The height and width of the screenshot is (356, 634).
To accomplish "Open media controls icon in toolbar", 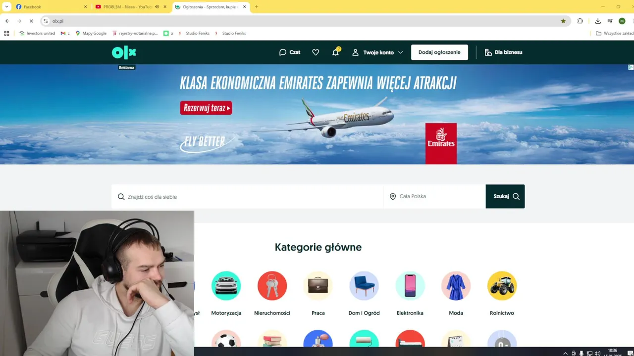I will (610, 21).
